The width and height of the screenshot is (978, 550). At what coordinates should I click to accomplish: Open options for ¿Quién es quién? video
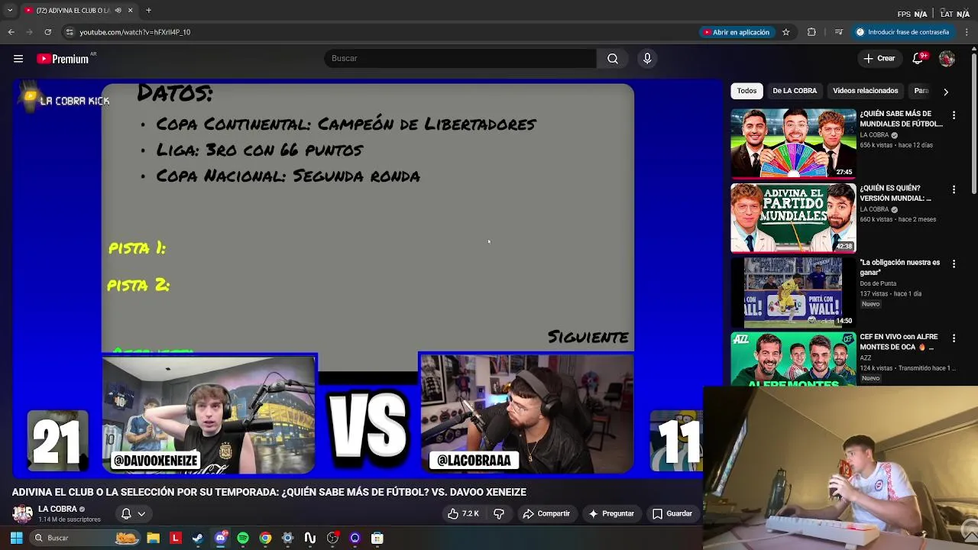click(954, 189)
